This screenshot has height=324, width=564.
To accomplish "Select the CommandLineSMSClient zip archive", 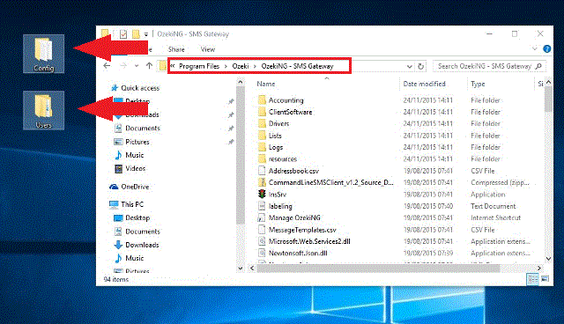I will coord(326,182).
